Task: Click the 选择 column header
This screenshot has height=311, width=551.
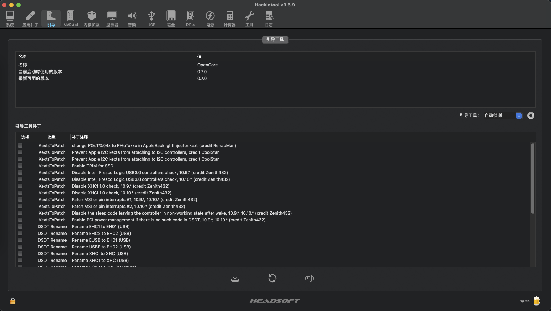Action: coord(25,137)
